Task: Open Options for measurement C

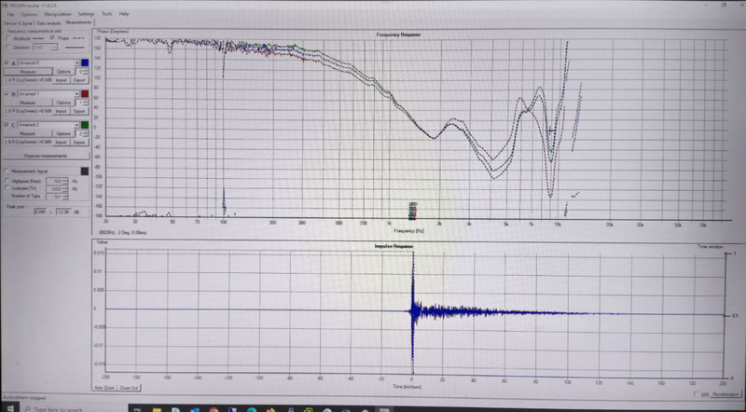Action: (x=63, y=133)
